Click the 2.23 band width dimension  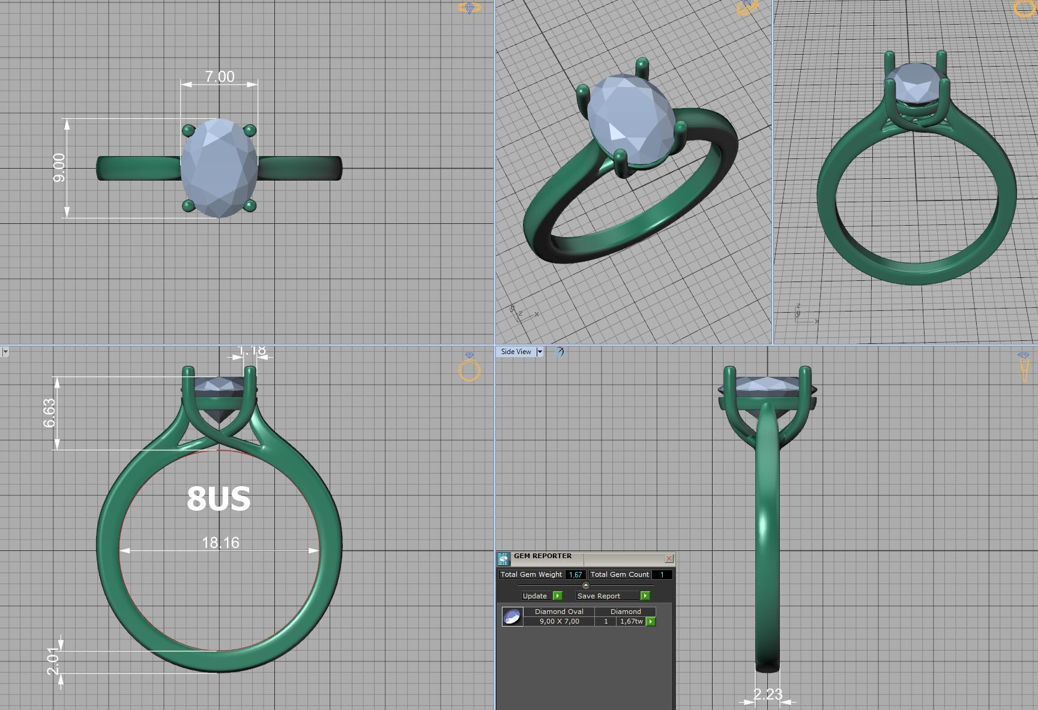point(768,694)
